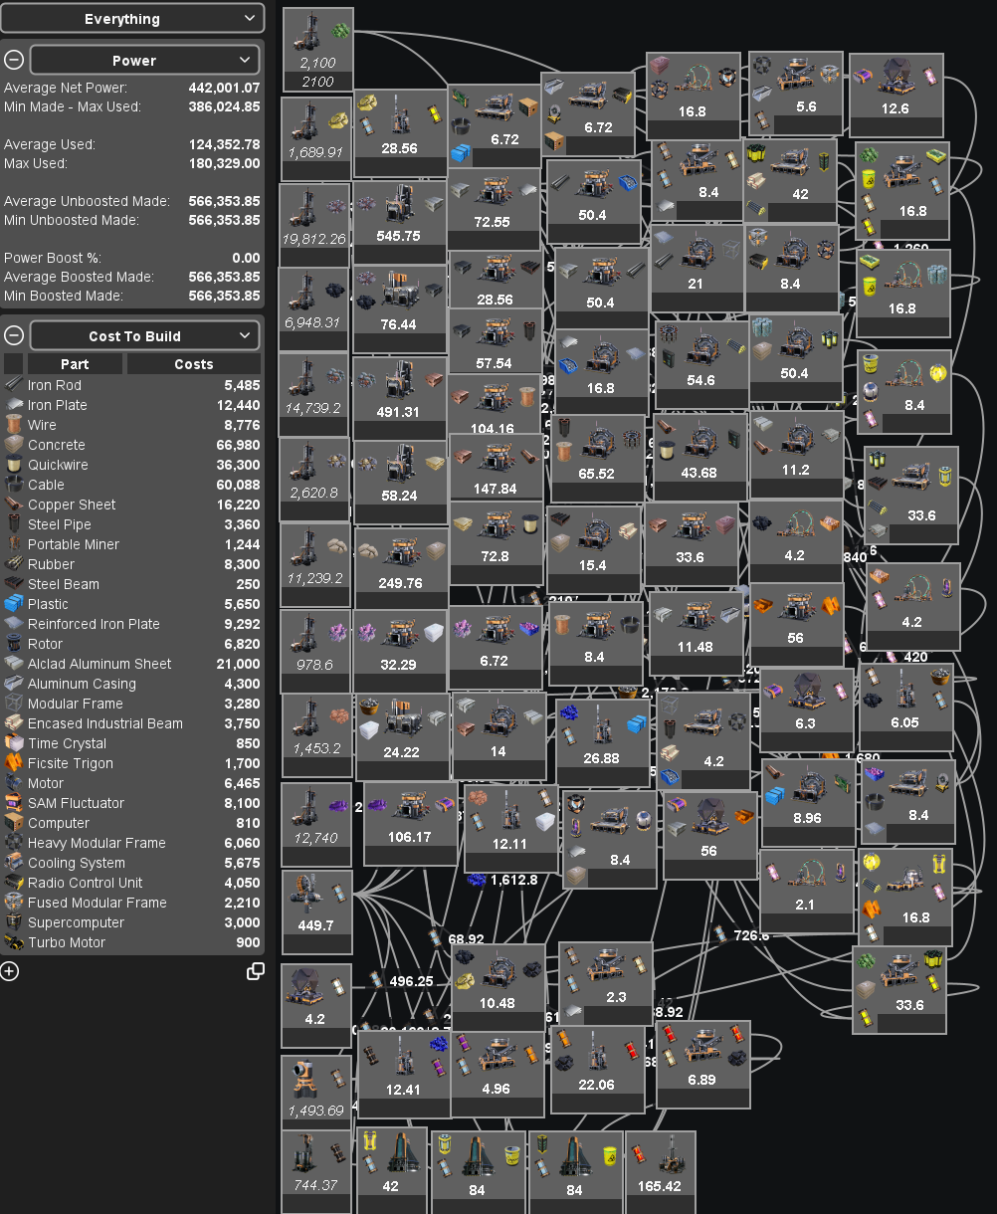Open the Cost To Build dropdown
The image size is (997, 1214).
(x=145, y=335)
